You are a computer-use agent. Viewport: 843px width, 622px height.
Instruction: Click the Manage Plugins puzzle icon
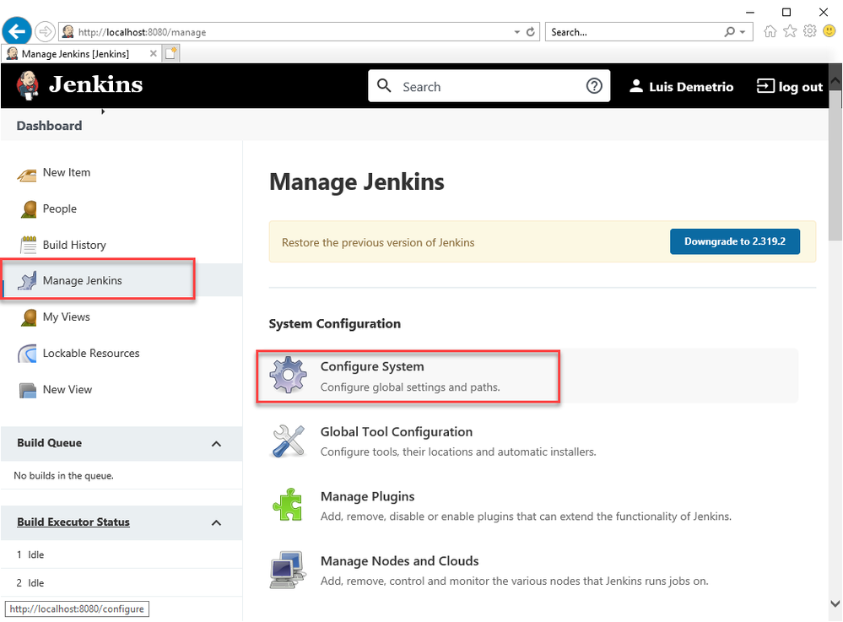288,504
